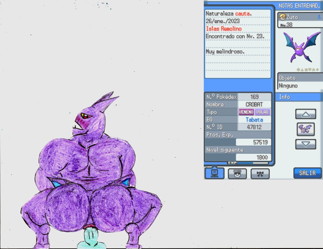Click the VENENO type badge

[x=246, y=112]
